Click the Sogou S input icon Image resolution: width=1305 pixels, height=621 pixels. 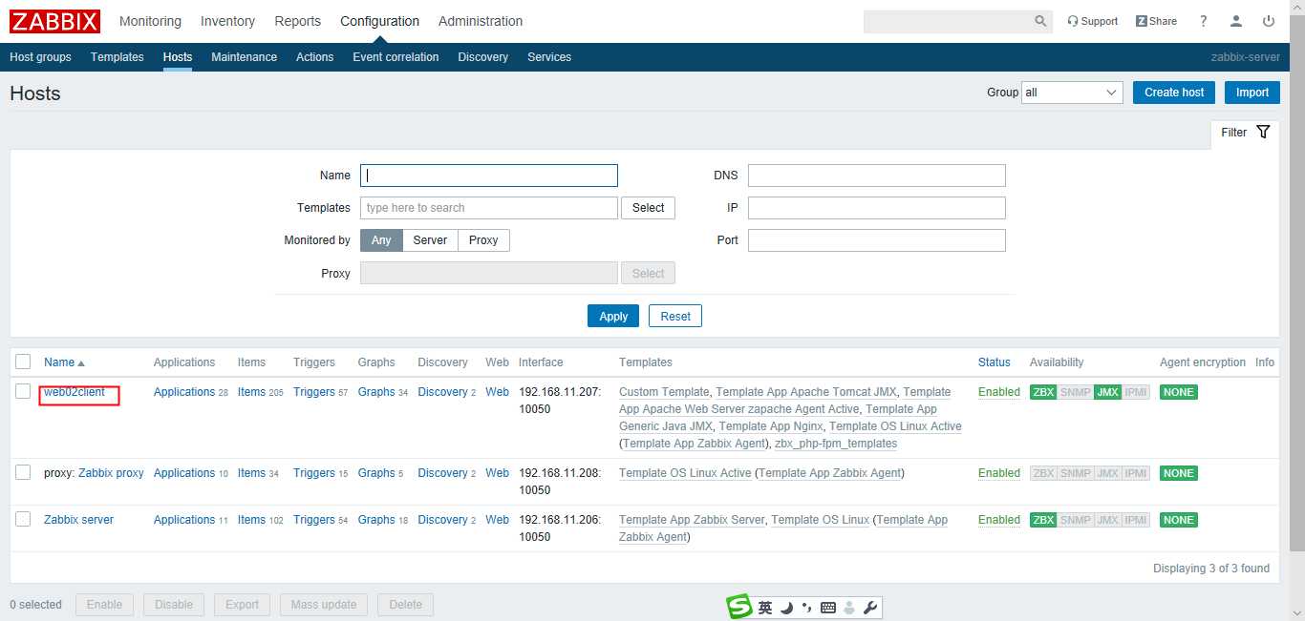pos(739,607)
